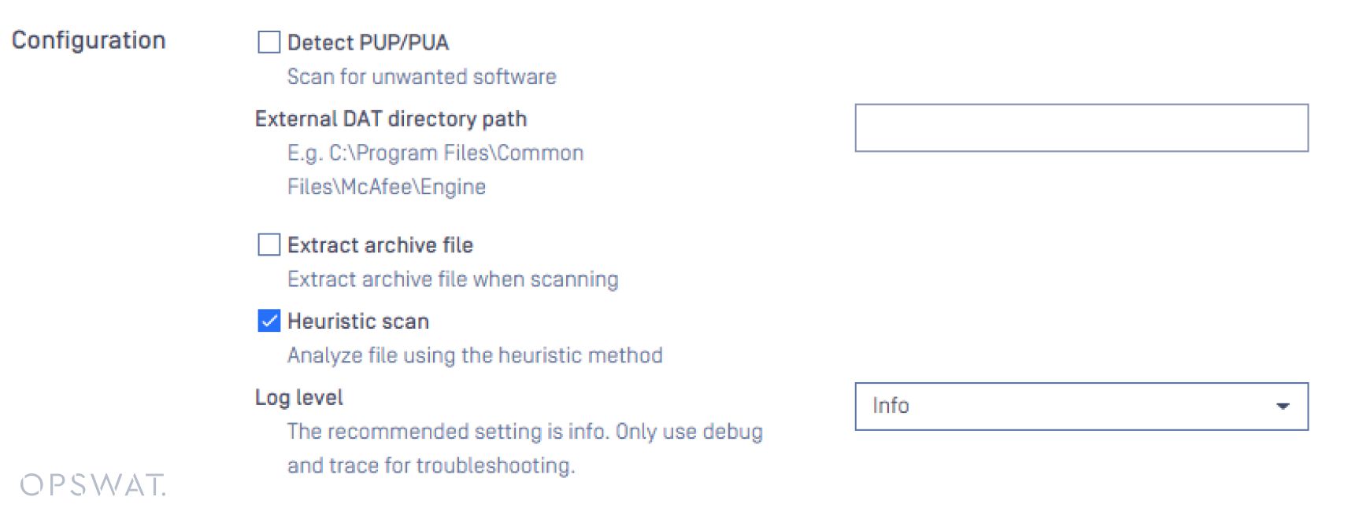Image resolution: width=1348 pixels, height=519 pixels.
Task: Click the Extract archive file label
Action: pyautogui.click(x=380, y=245)
